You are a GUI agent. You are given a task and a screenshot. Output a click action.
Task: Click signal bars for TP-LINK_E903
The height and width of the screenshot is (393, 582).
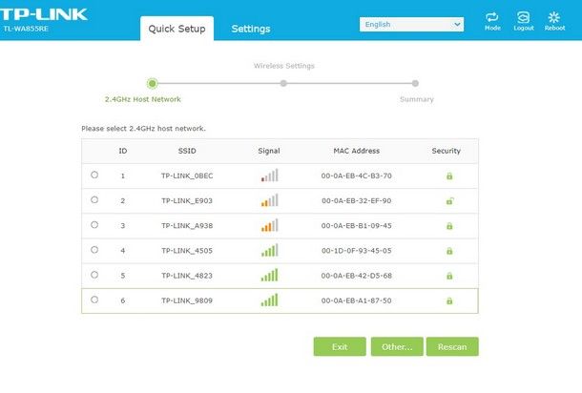tap(269, 200)
